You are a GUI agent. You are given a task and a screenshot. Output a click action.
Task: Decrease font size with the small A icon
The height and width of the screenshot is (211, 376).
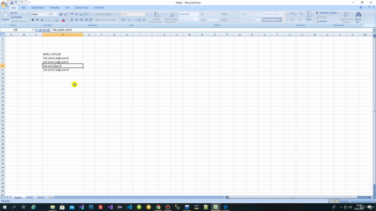65,14
